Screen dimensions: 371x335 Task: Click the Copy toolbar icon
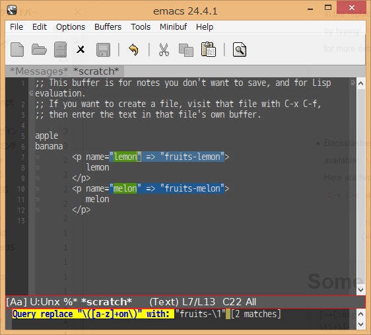point(186,50)
